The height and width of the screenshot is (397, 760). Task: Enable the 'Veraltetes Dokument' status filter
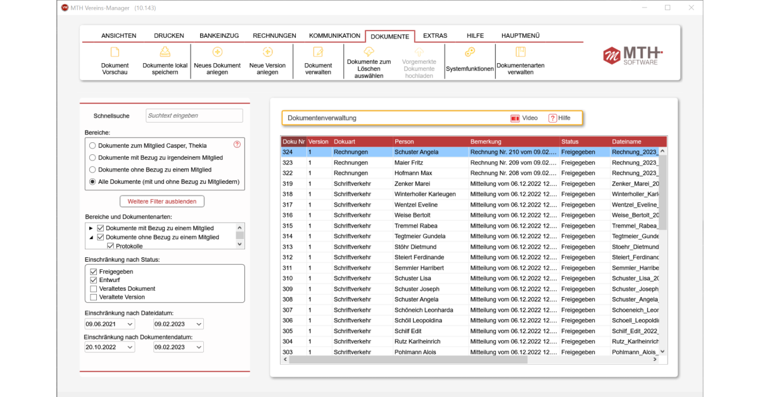click(x=94, y=289)
